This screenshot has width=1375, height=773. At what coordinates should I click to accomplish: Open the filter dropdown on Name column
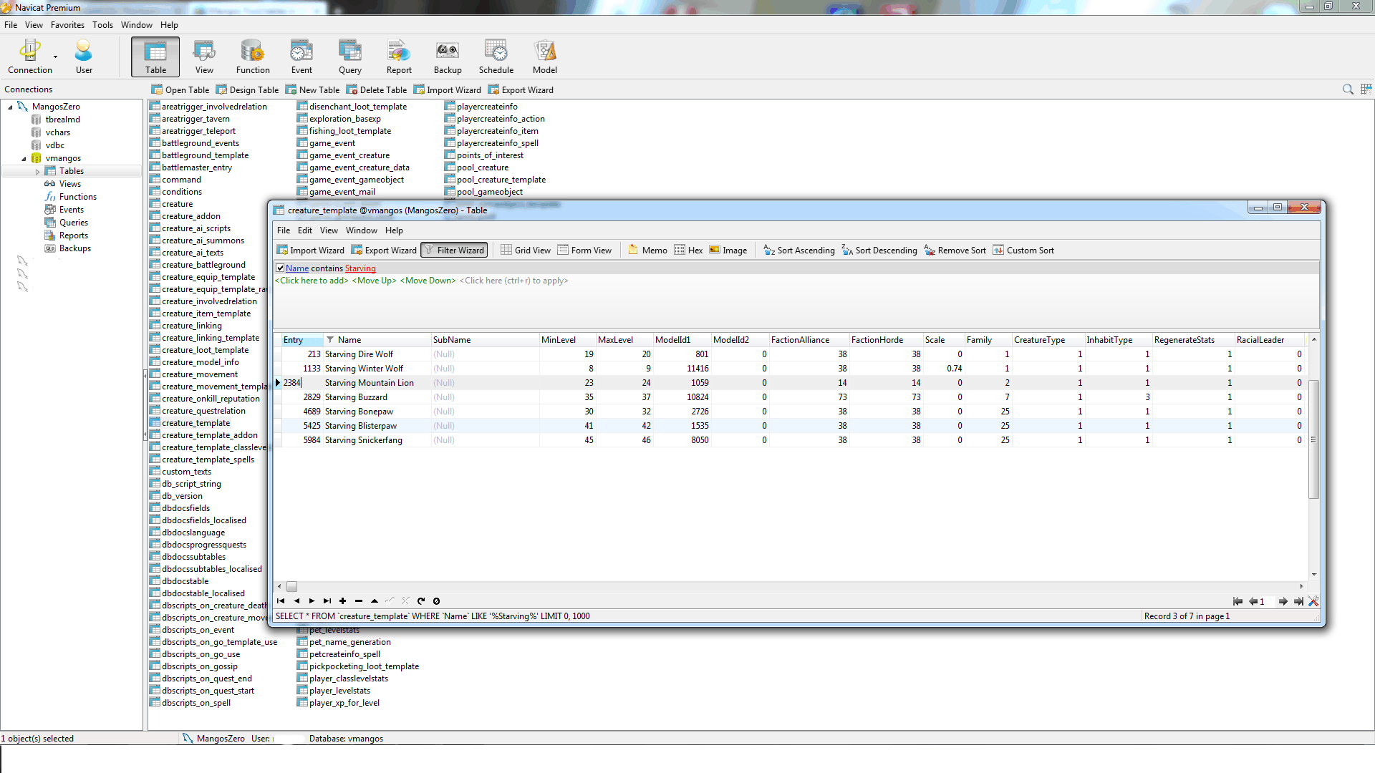[x=330, y=340]
